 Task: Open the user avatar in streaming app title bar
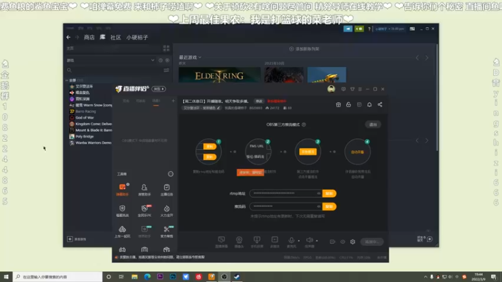(331, 89)
